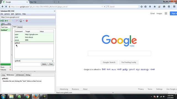The image size is (177, 99).
Task: Click the Target input field
Action: (x=27, y=64)
